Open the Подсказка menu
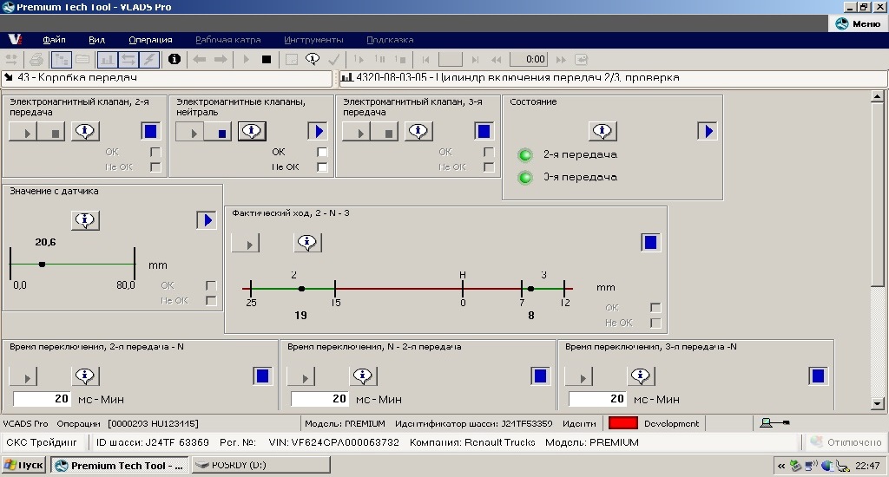This screenshot has width=889, height=477. coord(390,40)
